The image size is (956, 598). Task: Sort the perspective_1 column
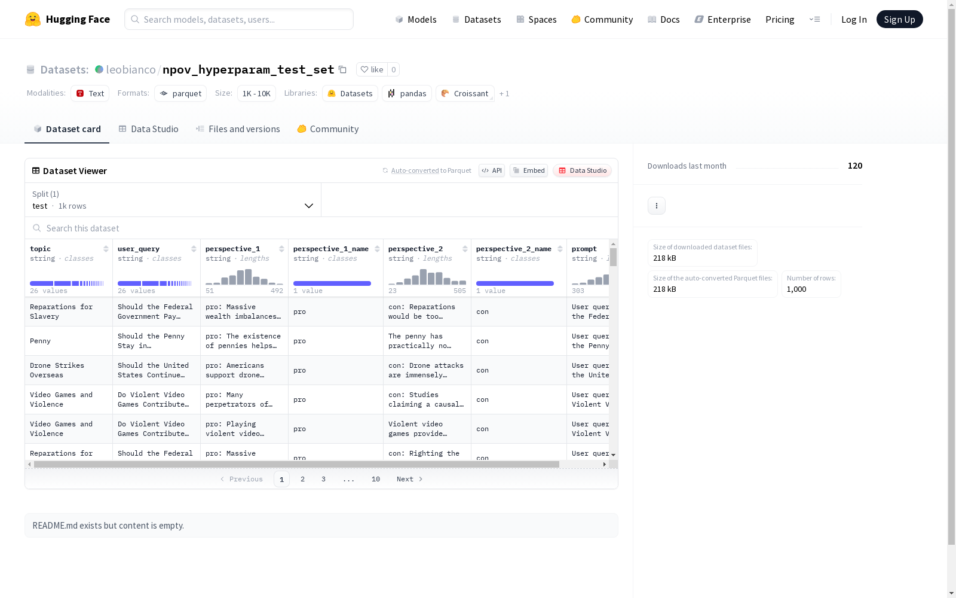click(x=281, y=249)
